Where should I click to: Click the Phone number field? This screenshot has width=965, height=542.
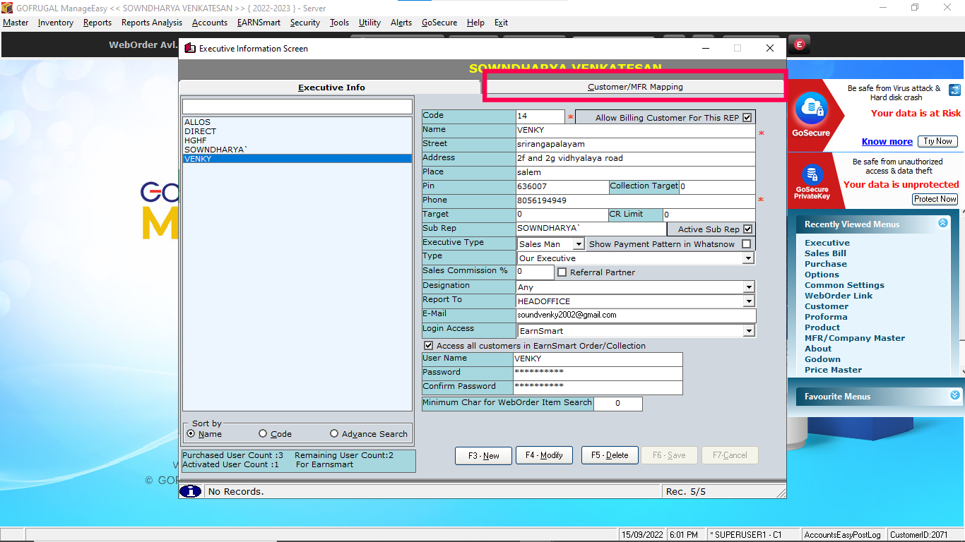(636, 201)
